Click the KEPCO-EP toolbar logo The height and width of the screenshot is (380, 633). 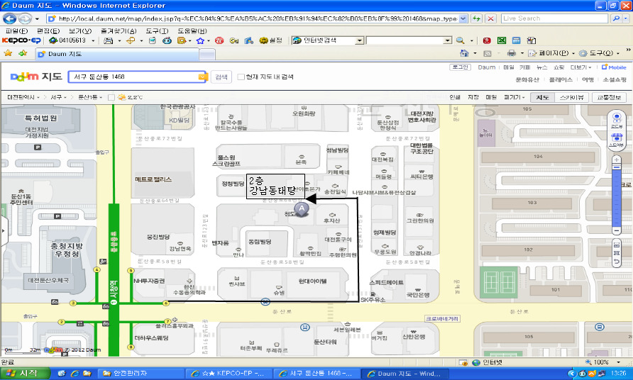point(21,40)
